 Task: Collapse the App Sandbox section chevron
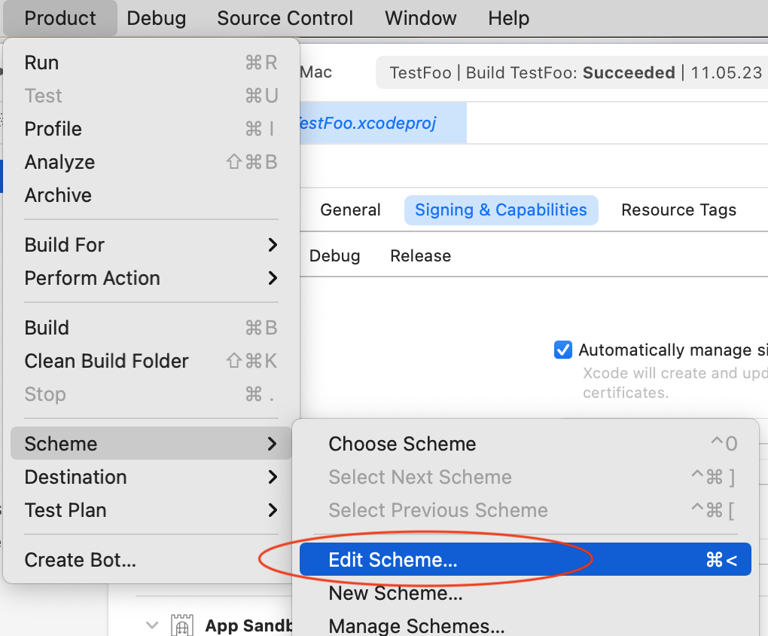click(153, 625)
